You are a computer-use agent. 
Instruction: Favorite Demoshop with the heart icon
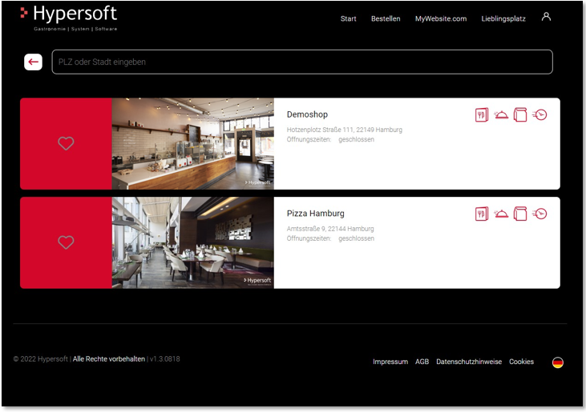click(66, 143)
